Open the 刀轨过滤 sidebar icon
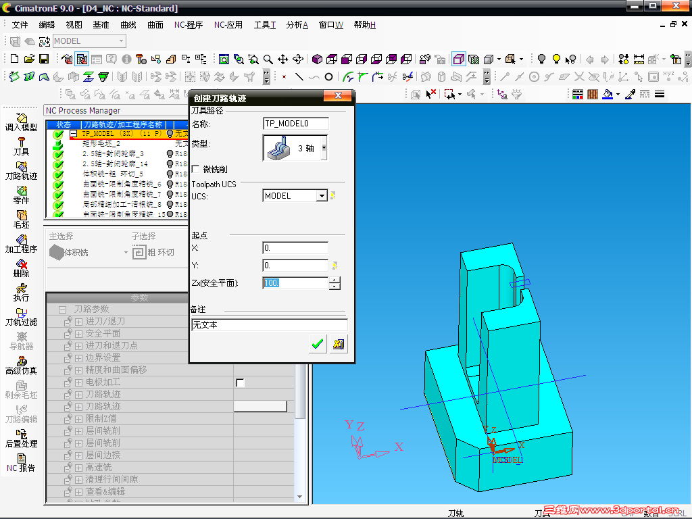 [x=21, y=317]
